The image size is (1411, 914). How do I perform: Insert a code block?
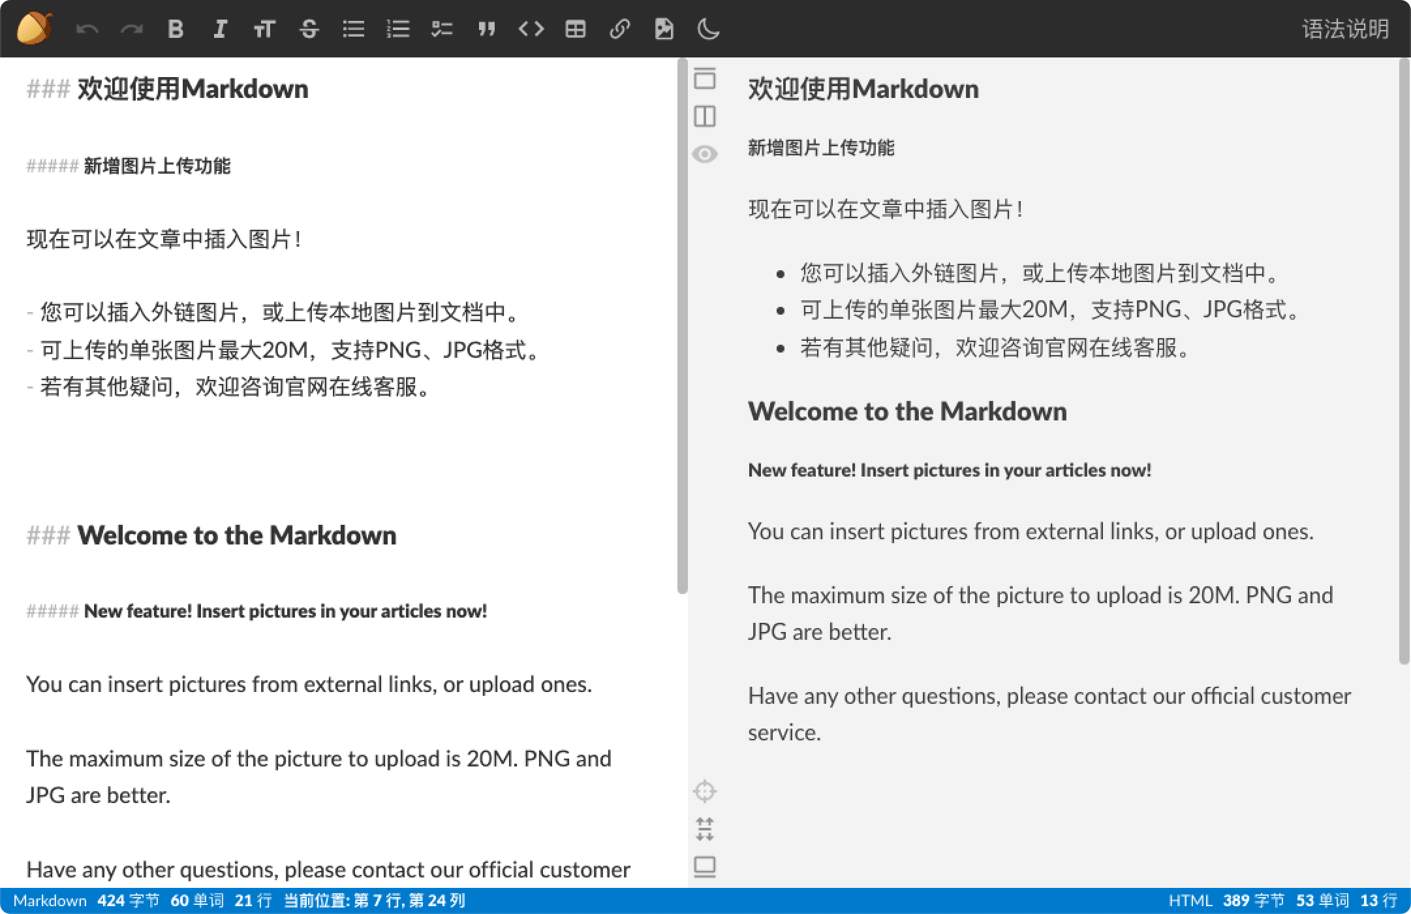[531, 29]
